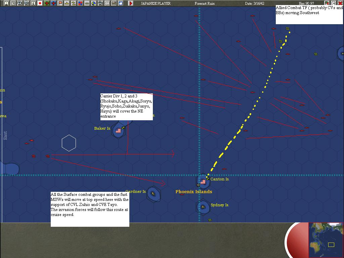The width and height of the screenshot is (344, 258).
Task: Click the yellow ship icon below Sydney Is.
Action: 210,220
